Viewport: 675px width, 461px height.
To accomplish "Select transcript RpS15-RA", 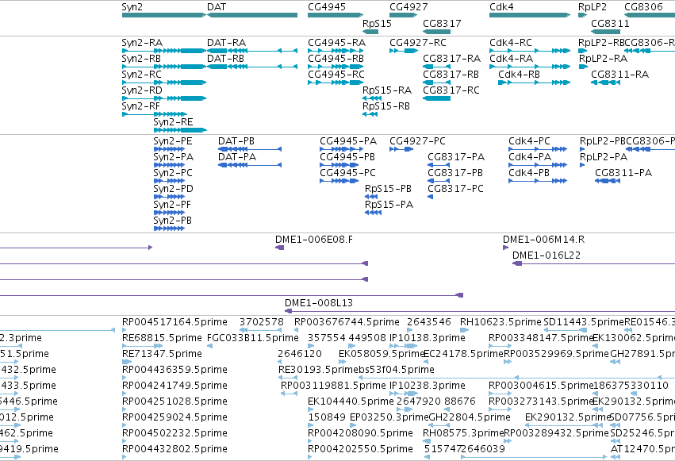I will tap(372, 98).
